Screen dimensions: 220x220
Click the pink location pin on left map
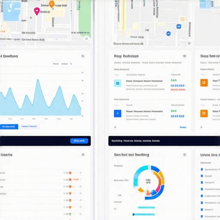(x=37, y=11)
